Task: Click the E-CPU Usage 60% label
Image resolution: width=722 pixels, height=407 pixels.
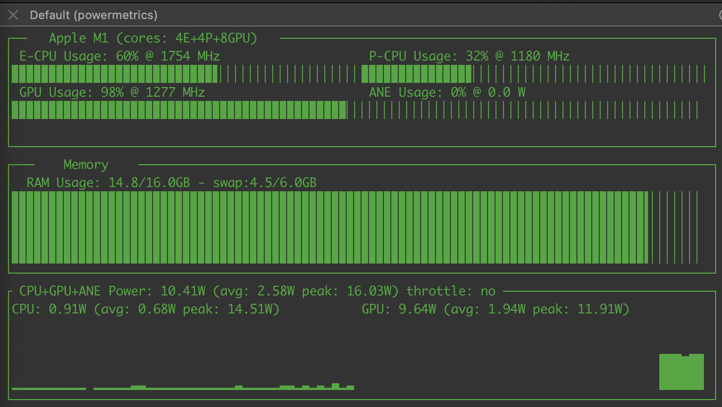Action: [120, 56]
